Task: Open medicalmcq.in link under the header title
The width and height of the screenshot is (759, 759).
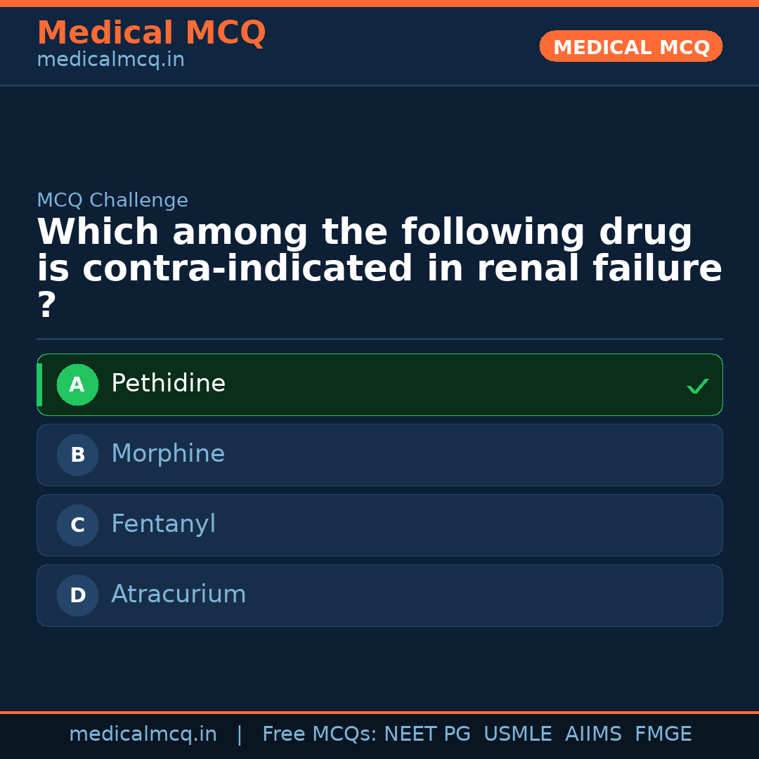Action: [x=110, y=60]
